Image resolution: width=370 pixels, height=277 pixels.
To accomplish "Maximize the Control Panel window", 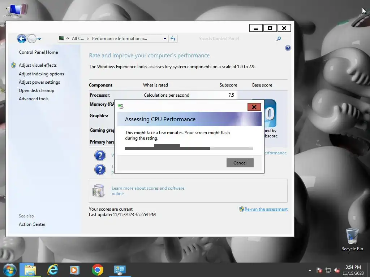I will click(x=270, y=28).
